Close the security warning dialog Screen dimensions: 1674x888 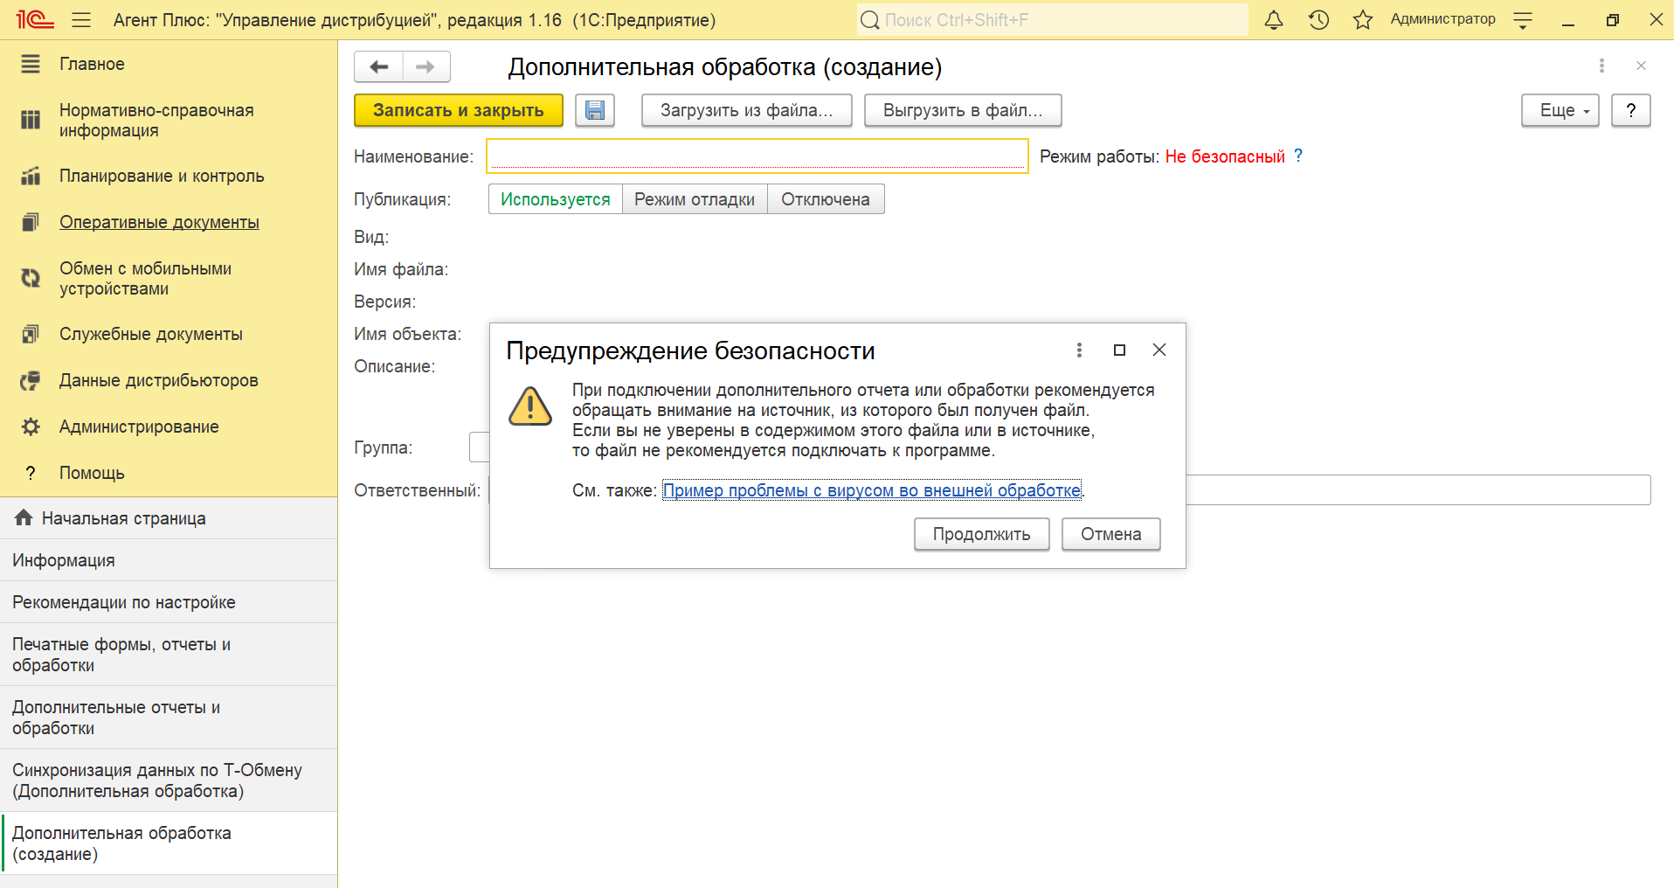point(1159,350)
